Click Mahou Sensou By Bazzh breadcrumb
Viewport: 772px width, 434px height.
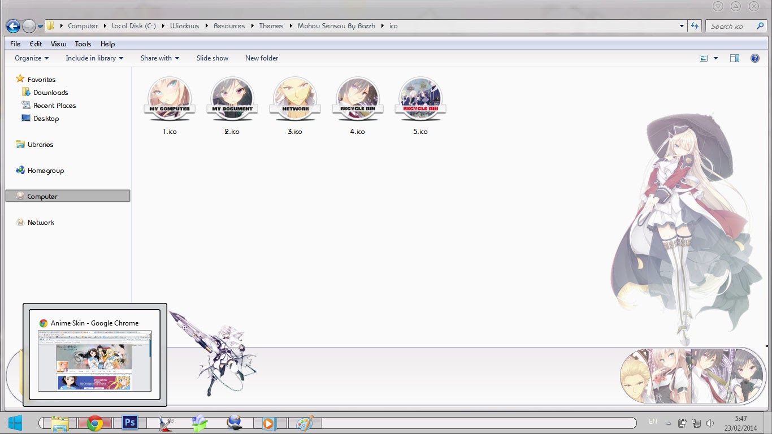pos(336,26)
